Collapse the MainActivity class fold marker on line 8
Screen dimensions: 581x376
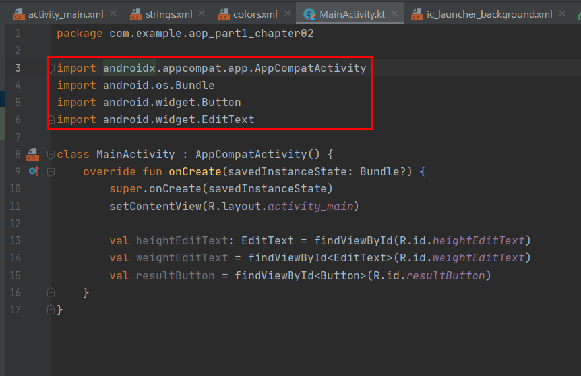[x=51, y=155]
